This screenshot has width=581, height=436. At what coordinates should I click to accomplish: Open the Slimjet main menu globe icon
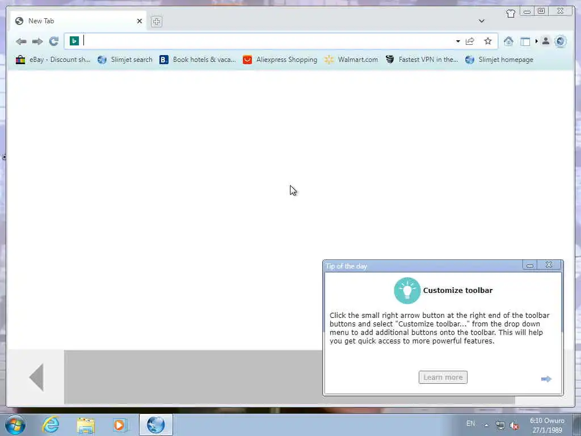pos(560,41)
